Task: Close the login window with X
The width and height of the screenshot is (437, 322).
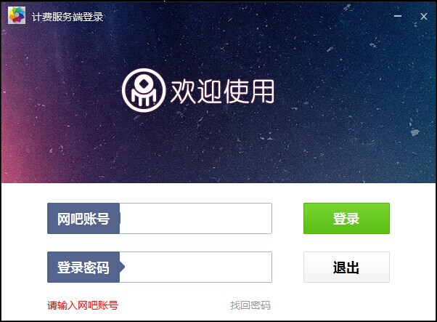Action: (x=424, y=17)
